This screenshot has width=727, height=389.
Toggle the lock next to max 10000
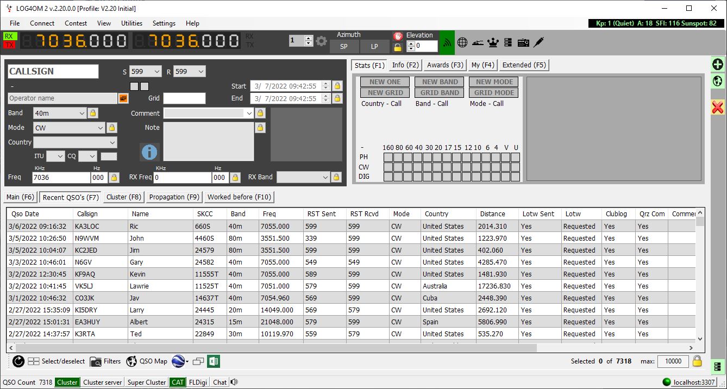point(697,361)
